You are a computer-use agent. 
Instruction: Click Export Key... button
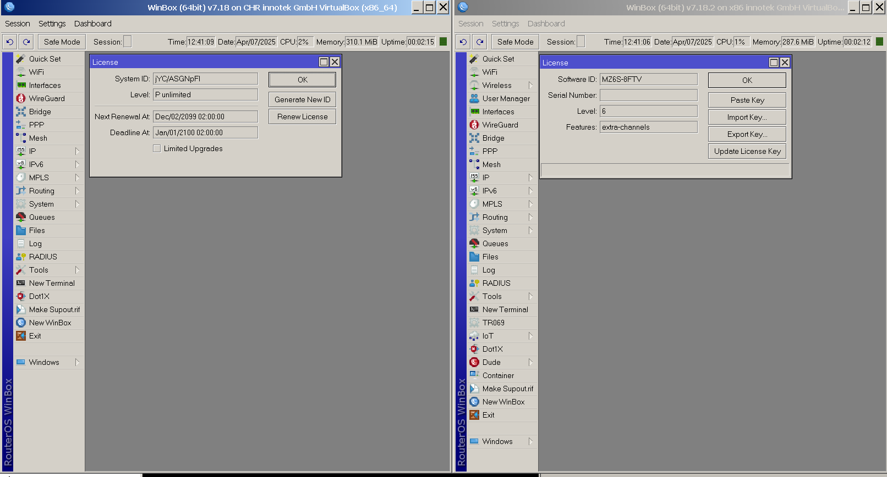point(747,134)
